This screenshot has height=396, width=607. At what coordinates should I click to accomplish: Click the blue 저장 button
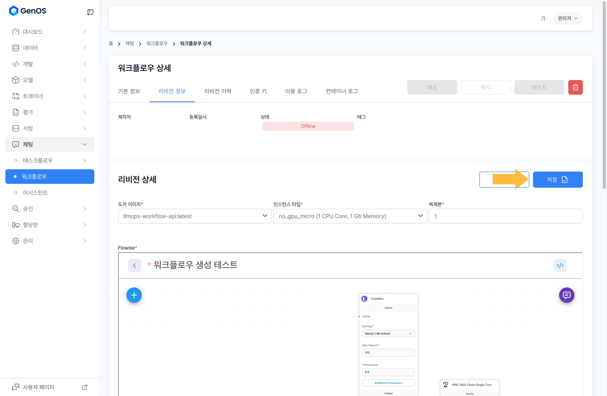[557, 180]
